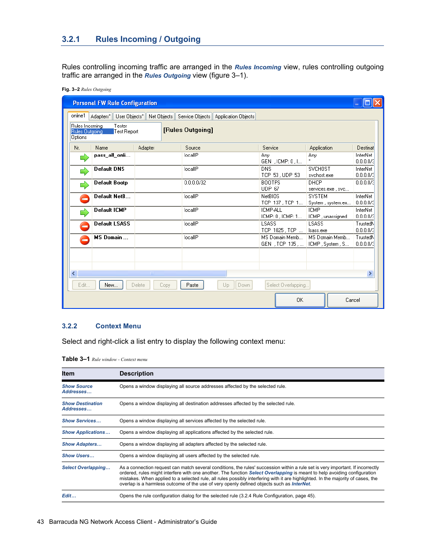Click source 0.0.0.0/32 of Default Bootp
421x545 pixels.
coord(195,183)
